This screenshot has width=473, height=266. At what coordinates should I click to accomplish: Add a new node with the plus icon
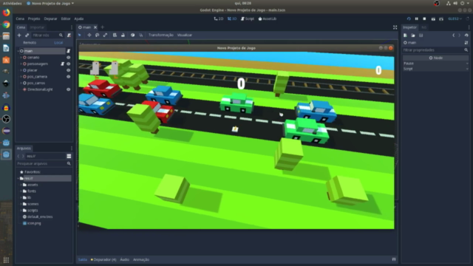pyautogui.click(x=19, y=35)
